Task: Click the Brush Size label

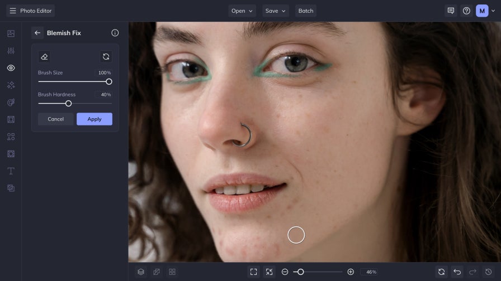Action: [50, 72]
